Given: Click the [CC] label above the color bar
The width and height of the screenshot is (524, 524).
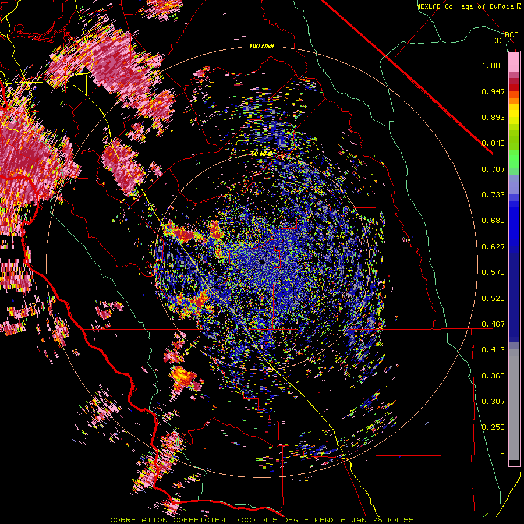Looking at the screenshot, I should click(x=497, y=40).
